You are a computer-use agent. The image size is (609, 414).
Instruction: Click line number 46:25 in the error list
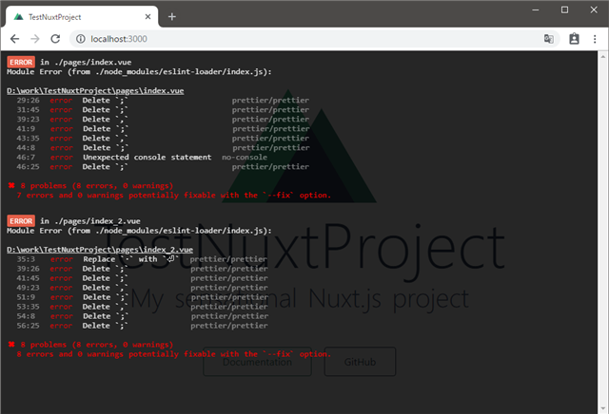click(x=28, y=167)
